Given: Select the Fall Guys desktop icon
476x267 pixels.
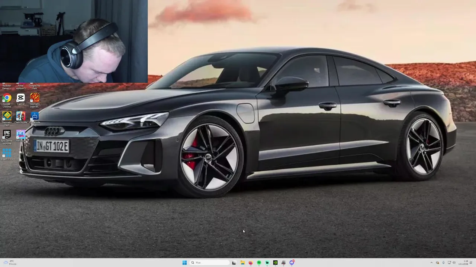Looking at the screenshot, I should click(20, 136).
